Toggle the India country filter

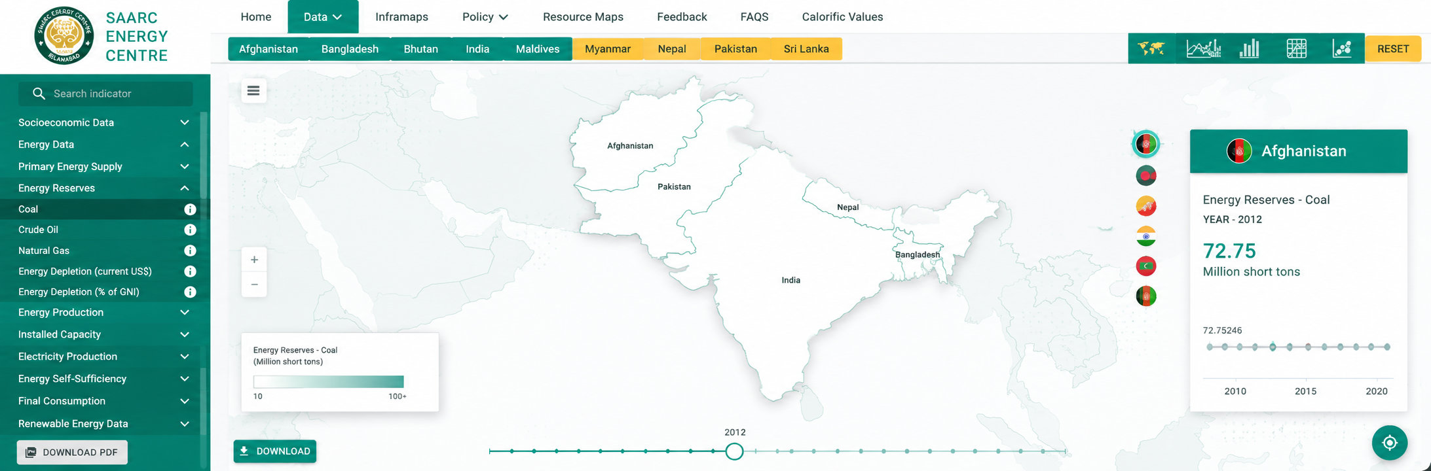pyautogui.click(x=477, y=49)
